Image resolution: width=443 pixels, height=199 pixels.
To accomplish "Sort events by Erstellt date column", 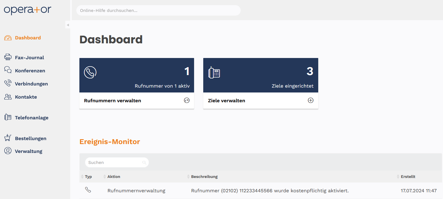I will [x=408, y=177].
